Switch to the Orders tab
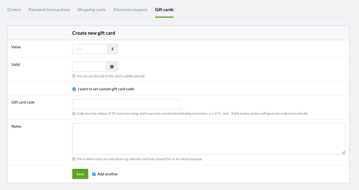 [14, 10]
